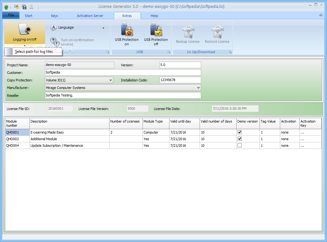Screen dimensions: 327x242
Task: Toggle Logging on/off
Action: click(24, 32)
